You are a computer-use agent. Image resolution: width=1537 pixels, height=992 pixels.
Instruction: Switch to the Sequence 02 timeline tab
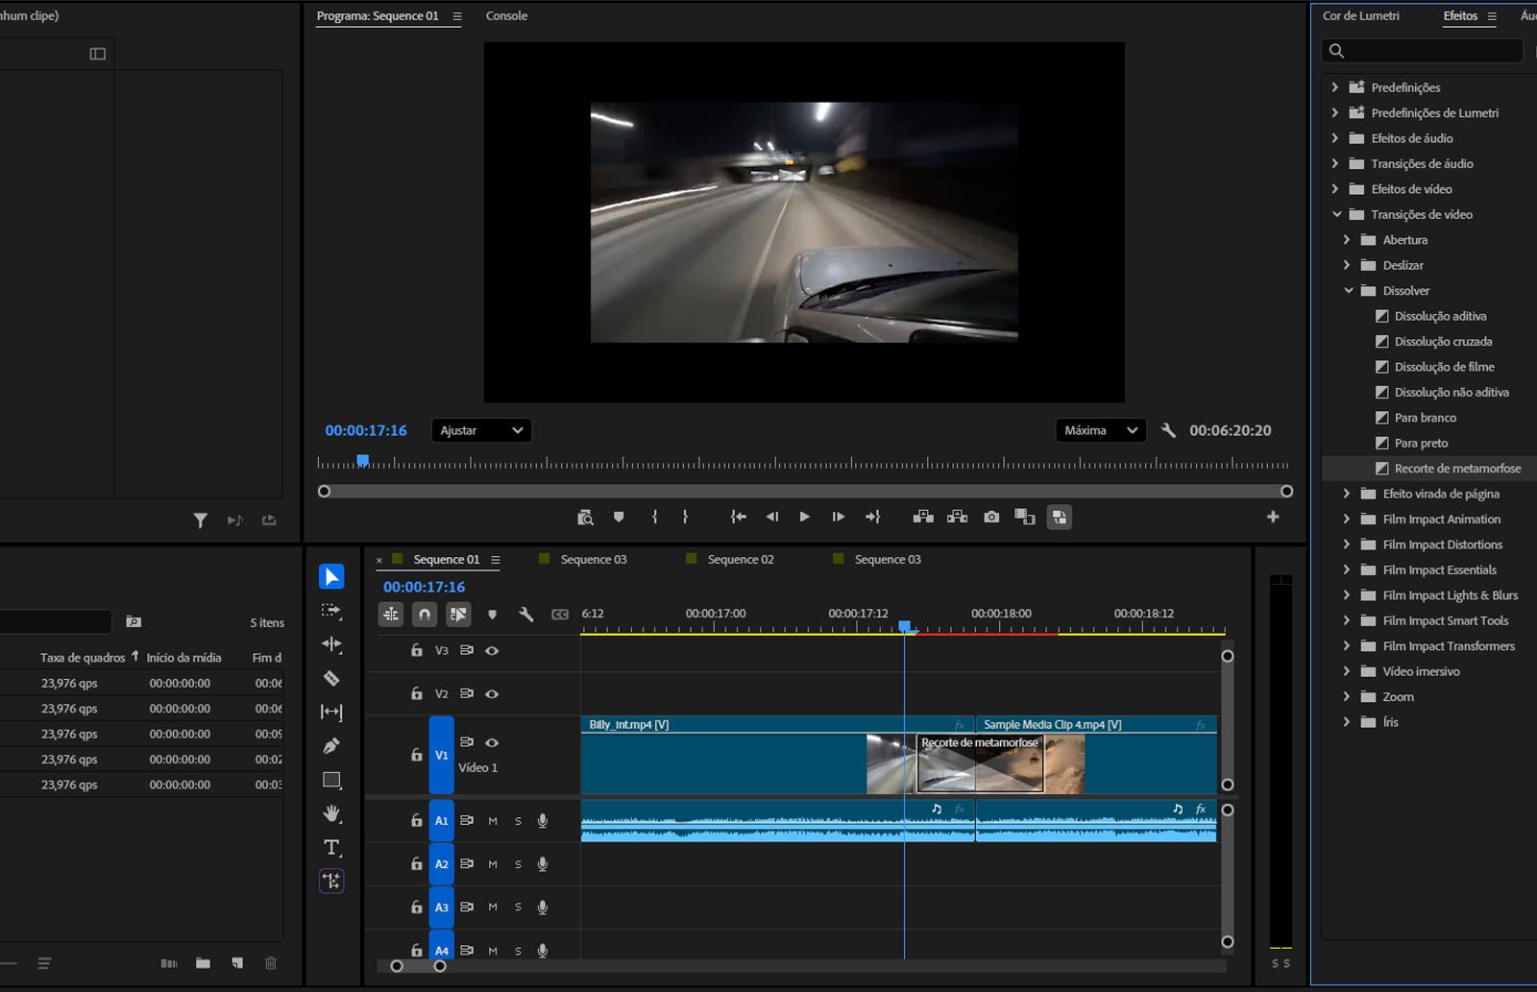(x=740, y=559)
